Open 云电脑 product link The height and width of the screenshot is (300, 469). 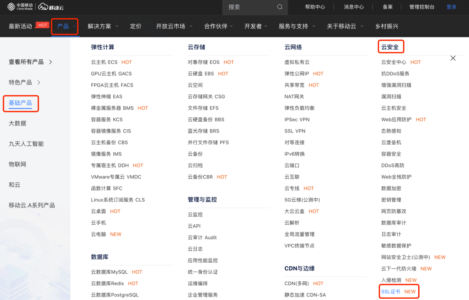(99, 234)
